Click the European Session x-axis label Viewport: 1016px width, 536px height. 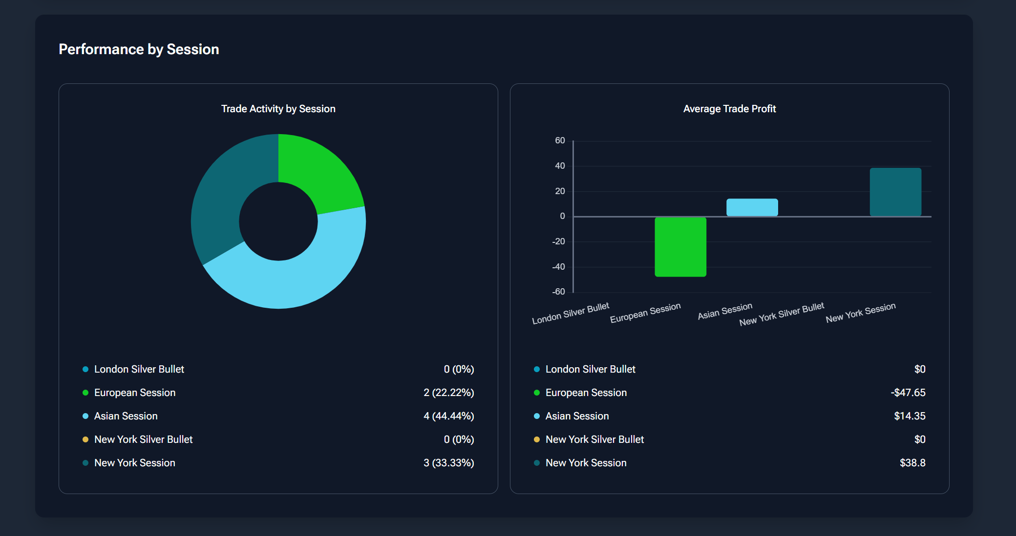645,313
